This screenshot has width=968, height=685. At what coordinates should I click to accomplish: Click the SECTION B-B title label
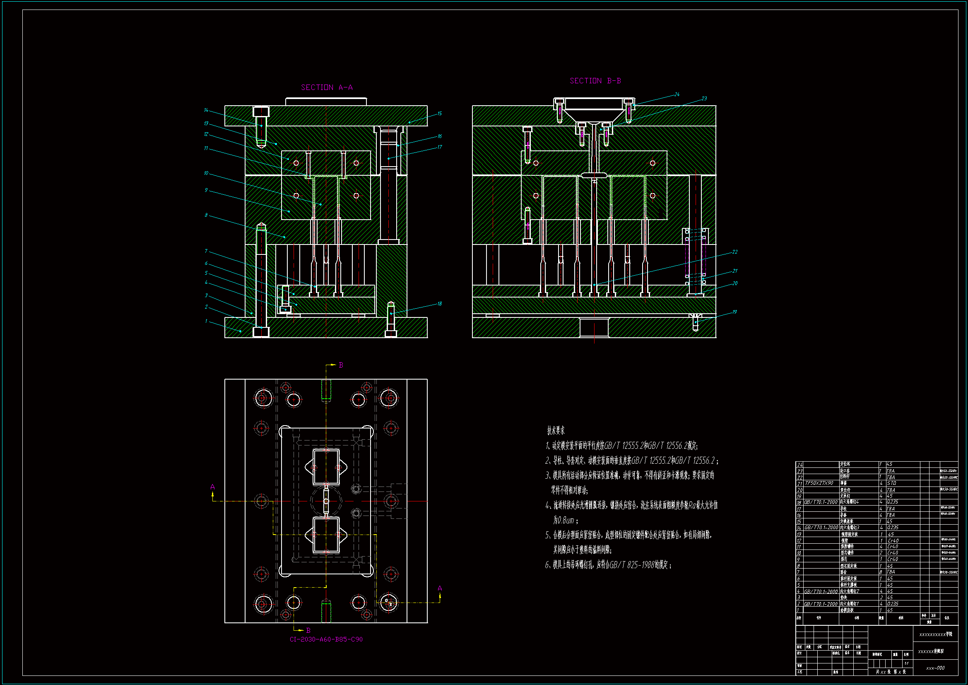point(595,81)
